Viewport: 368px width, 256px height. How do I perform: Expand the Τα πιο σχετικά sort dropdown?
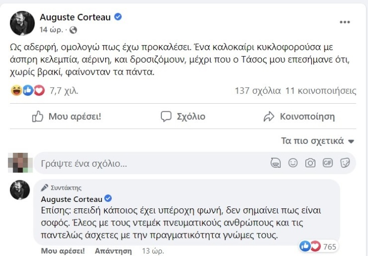(x=318, y=141)
